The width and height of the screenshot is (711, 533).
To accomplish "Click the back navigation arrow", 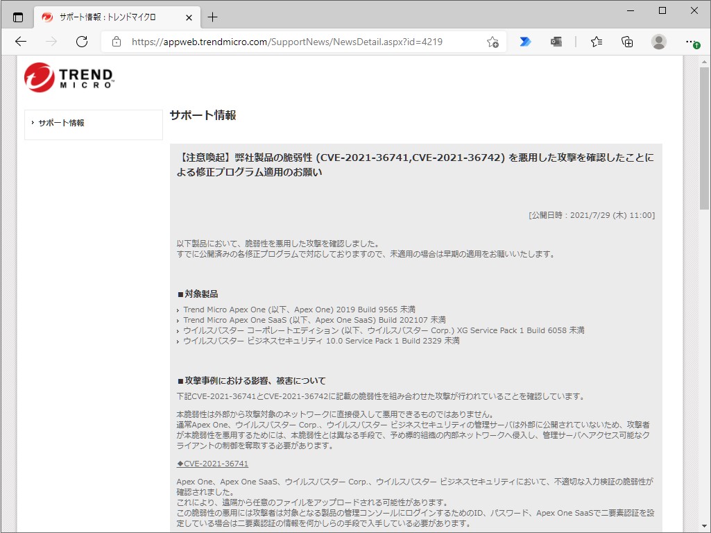I will pyautogui.click(x=20, y=42).
